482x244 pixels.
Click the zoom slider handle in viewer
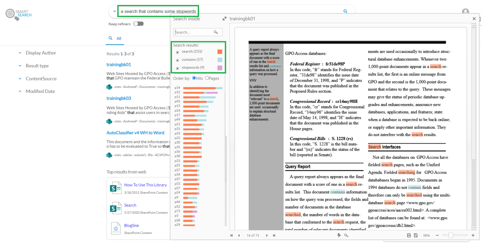(x=450, y=235)
